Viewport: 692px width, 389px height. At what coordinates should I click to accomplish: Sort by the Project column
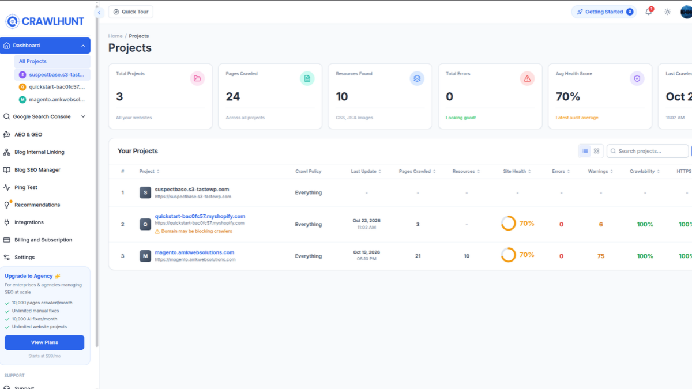(x=149, y=172)
